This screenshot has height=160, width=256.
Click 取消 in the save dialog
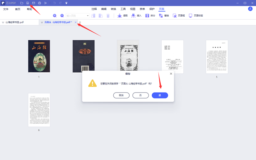coord(121,95)
